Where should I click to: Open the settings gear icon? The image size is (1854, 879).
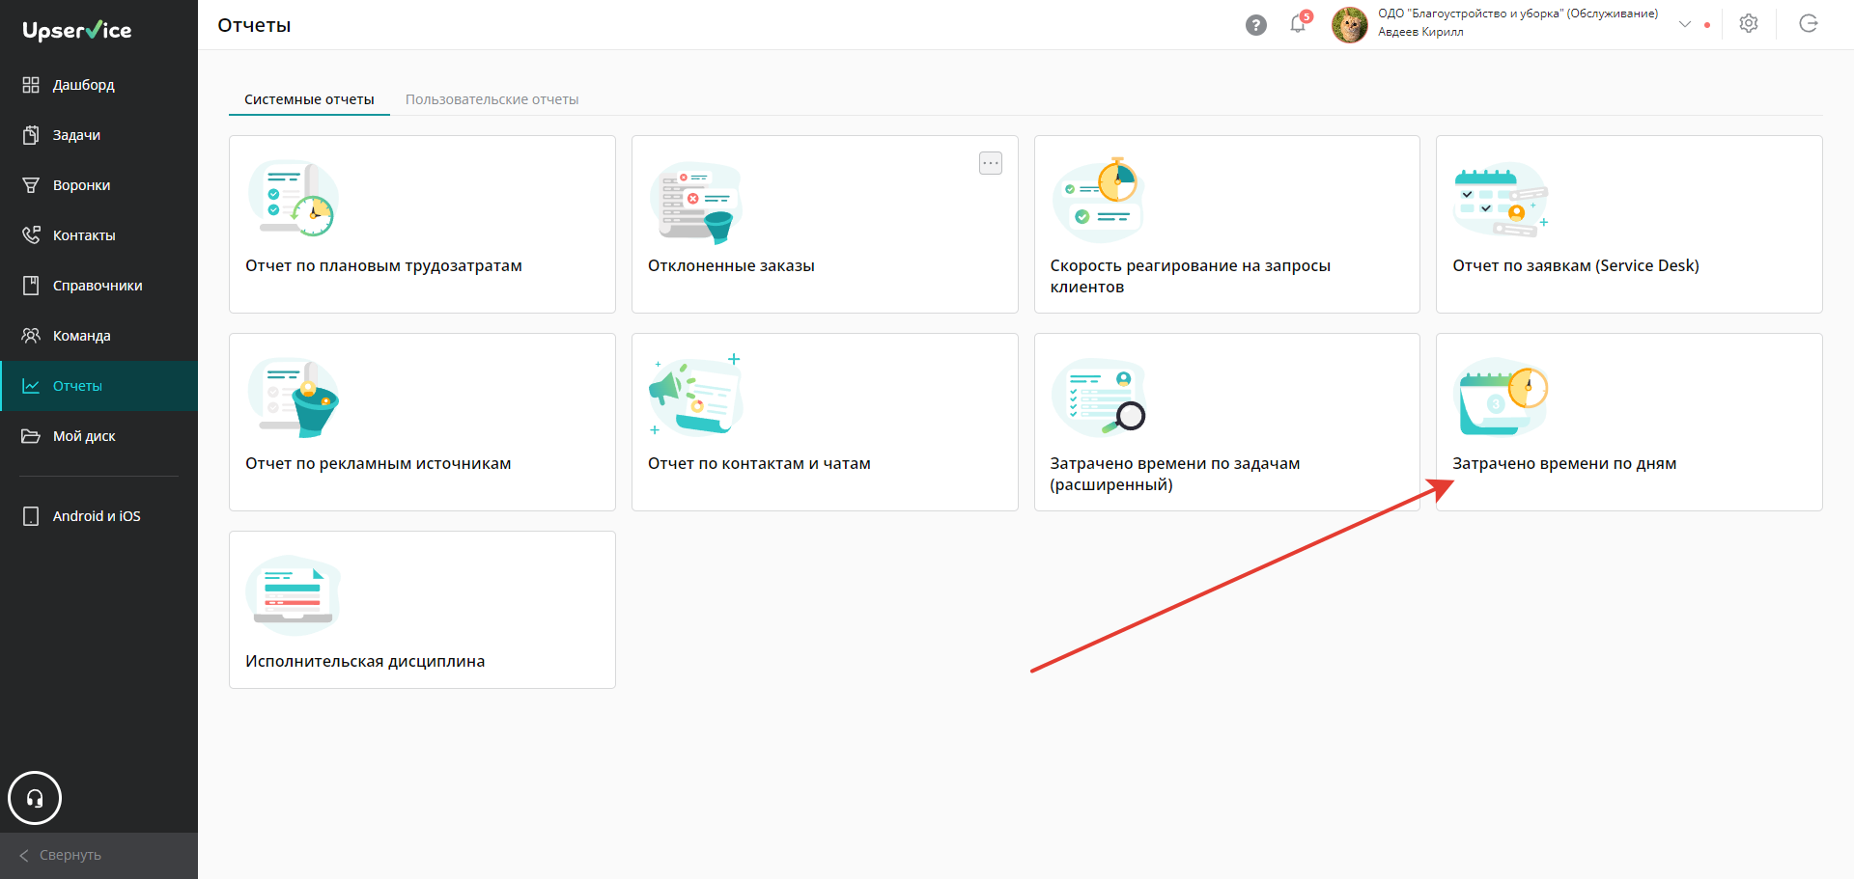[1749, 24]
